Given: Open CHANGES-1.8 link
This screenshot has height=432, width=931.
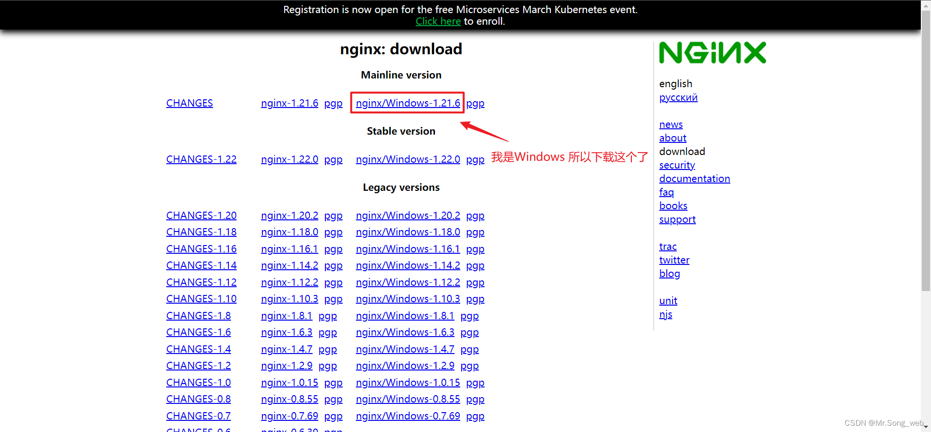Looking at the screenshot, I should point(198,316).
